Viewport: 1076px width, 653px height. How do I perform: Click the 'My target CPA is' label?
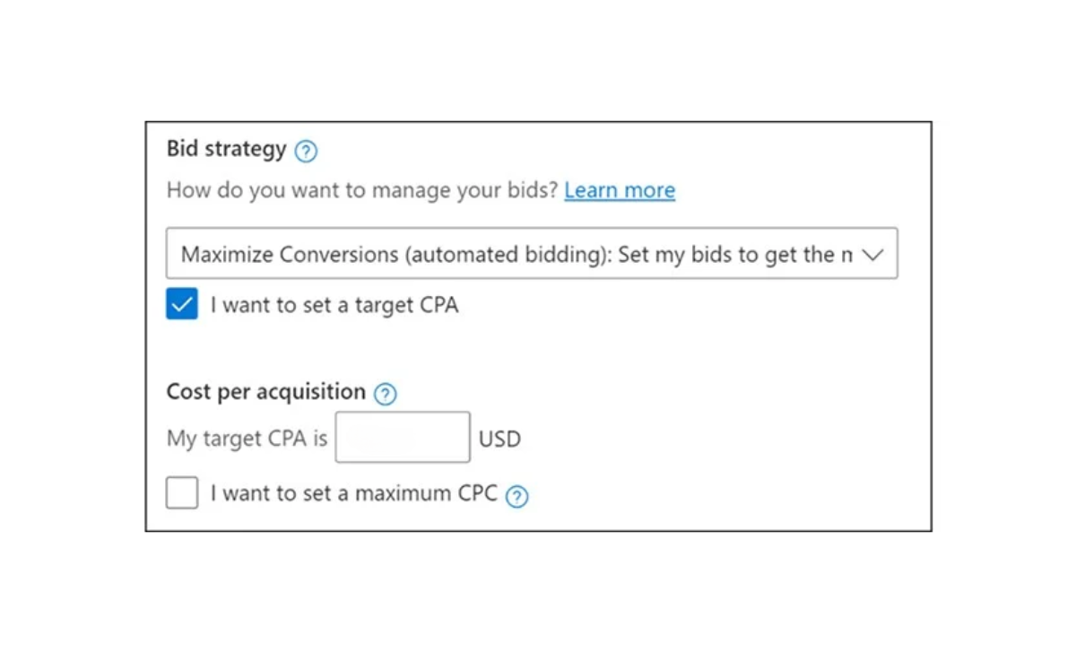point(247,440)
